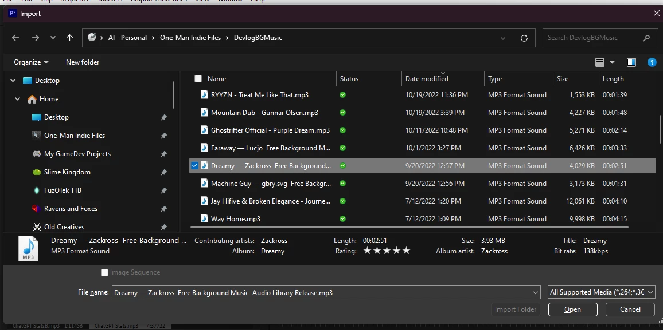Navigate to AI - Personal breadcrumb
This screenshot has height=330, width=663.
[127, 38]
